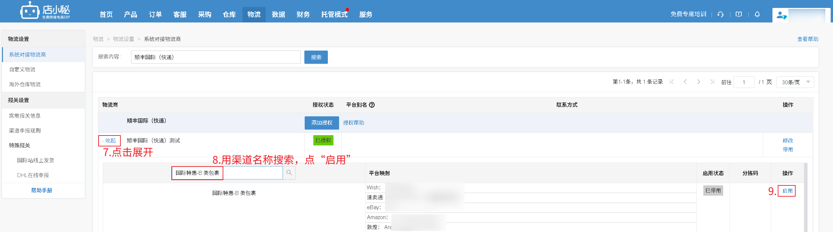Click the channel search magnifier icon
The height and width of the screenshot is (232, 833).
coord(289,173)
